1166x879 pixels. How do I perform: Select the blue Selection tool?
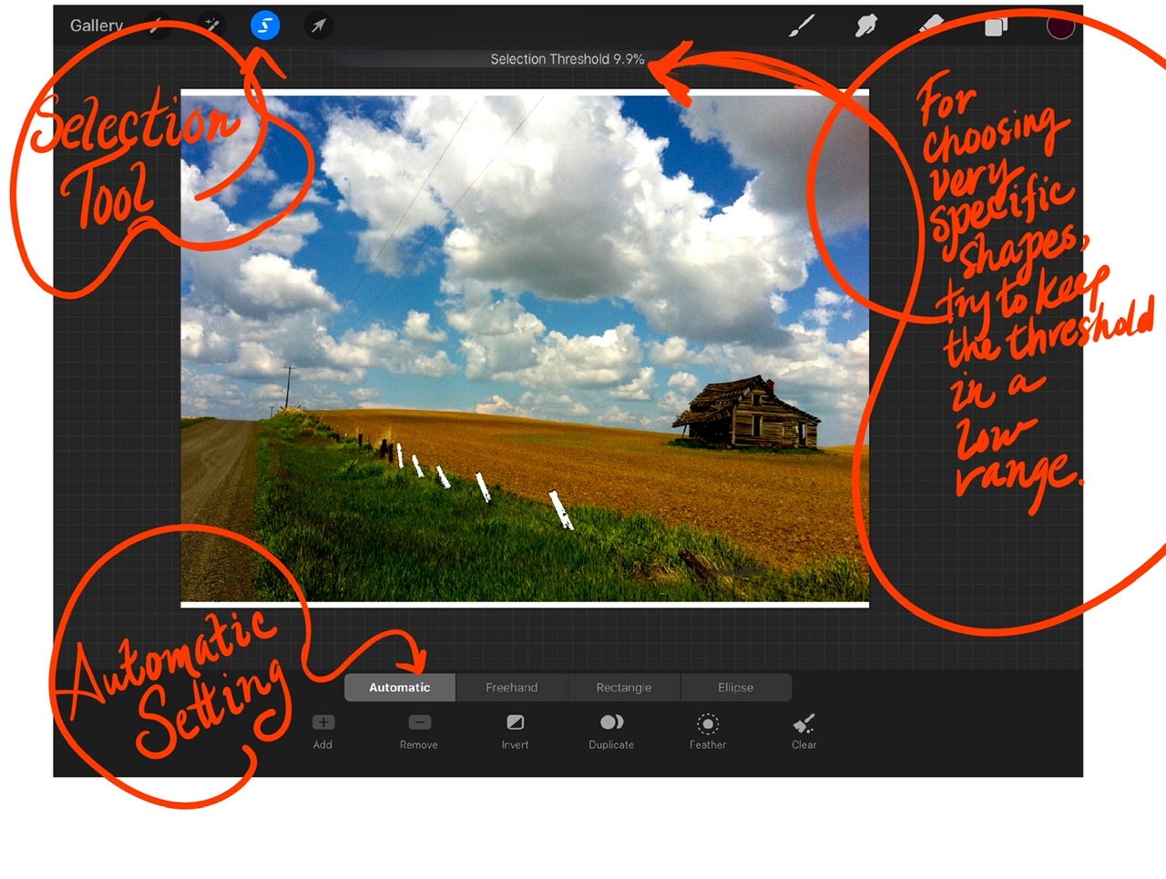pyautogui.click(x=263, y=25)
